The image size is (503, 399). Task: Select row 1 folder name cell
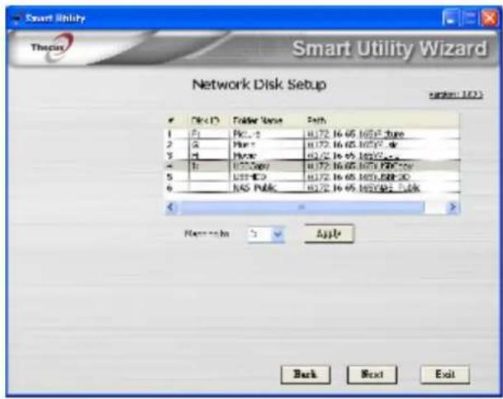(x=267, y=134)
